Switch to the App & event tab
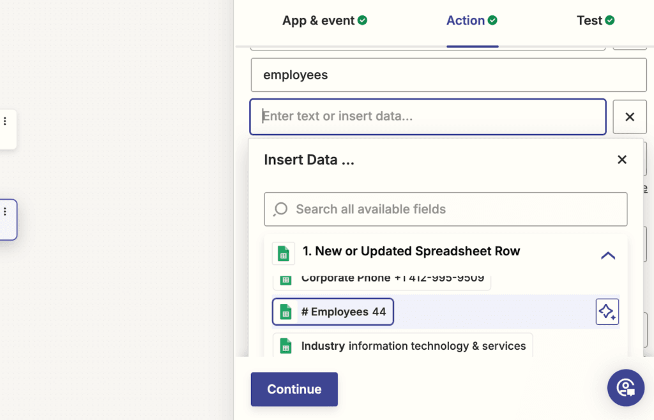This screenshot has height=420, width=654. [318, 20]
